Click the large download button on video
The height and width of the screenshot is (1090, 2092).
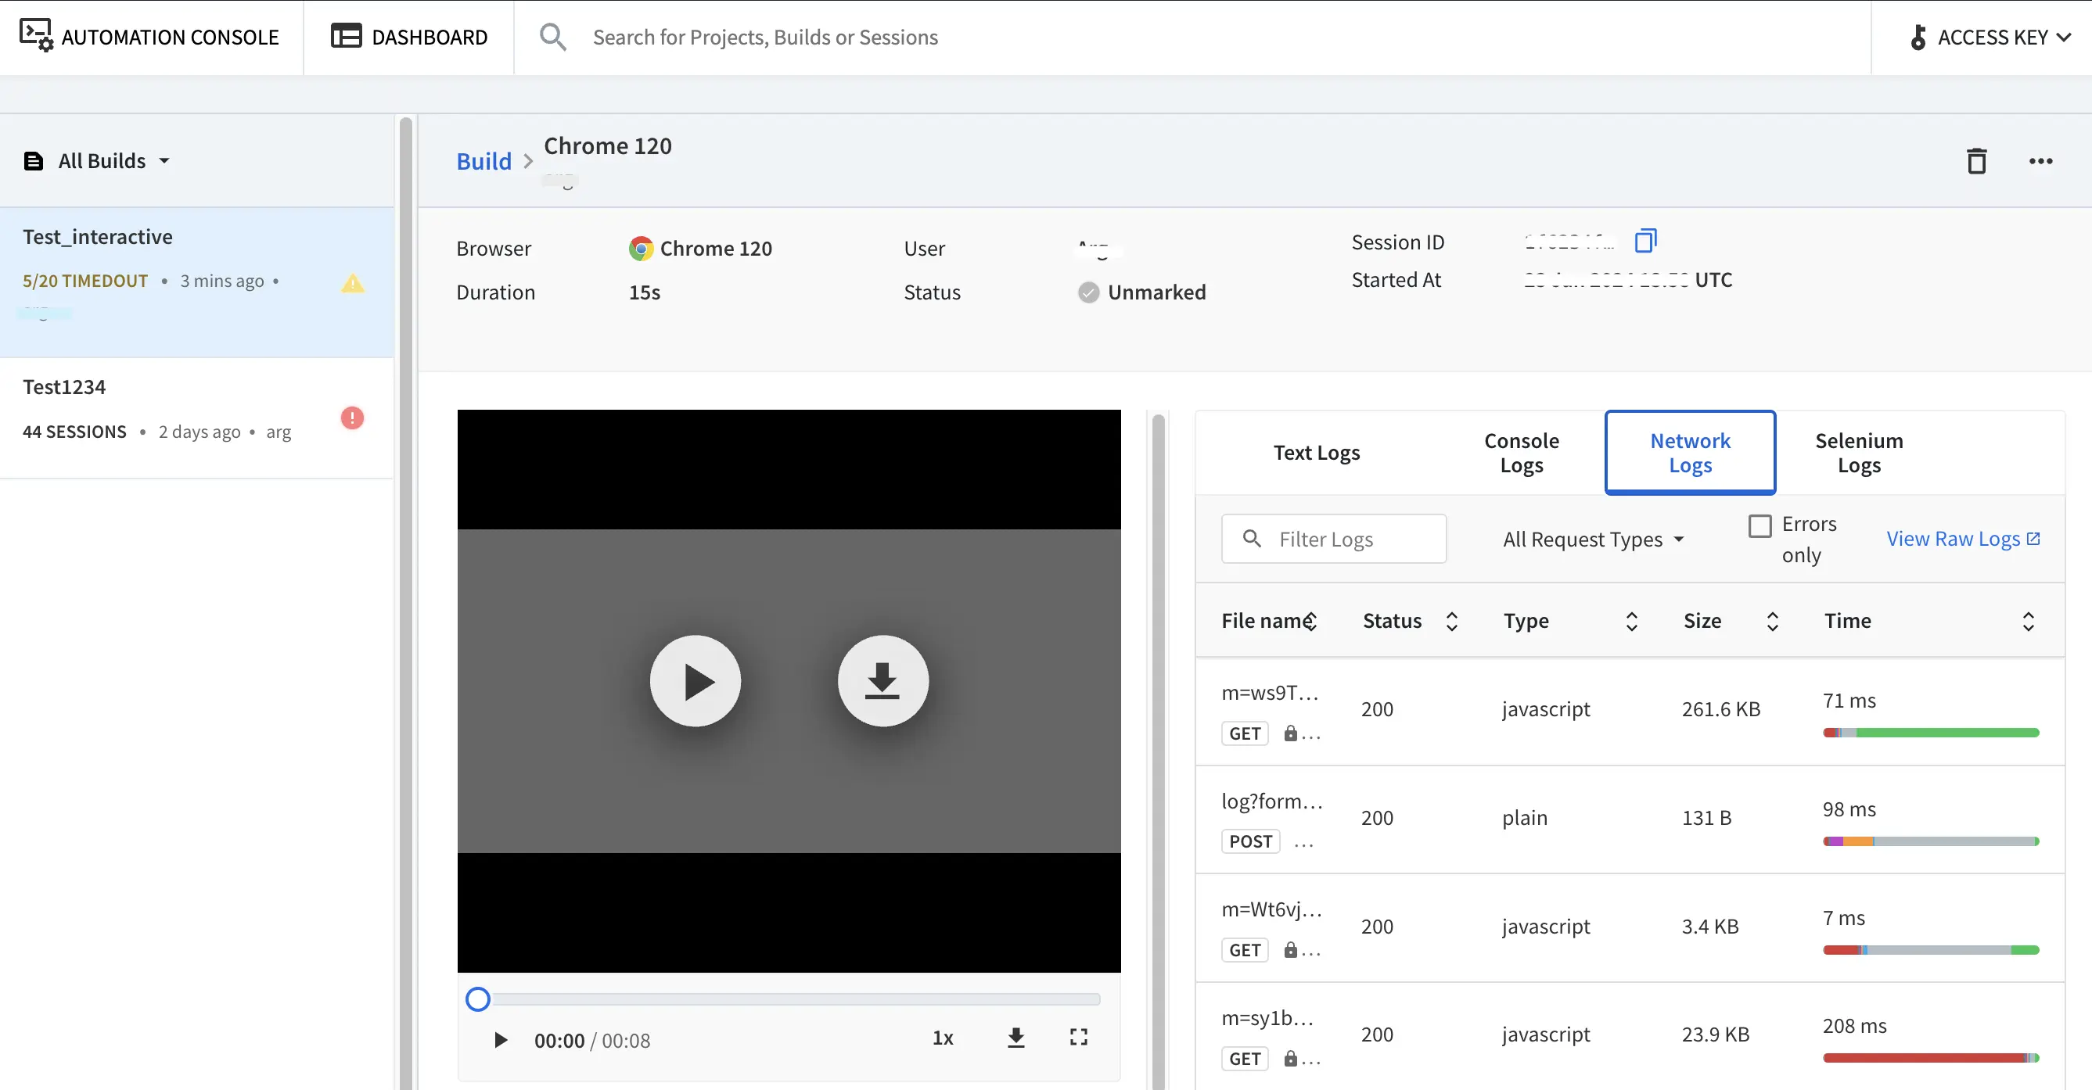coord(882,680)
